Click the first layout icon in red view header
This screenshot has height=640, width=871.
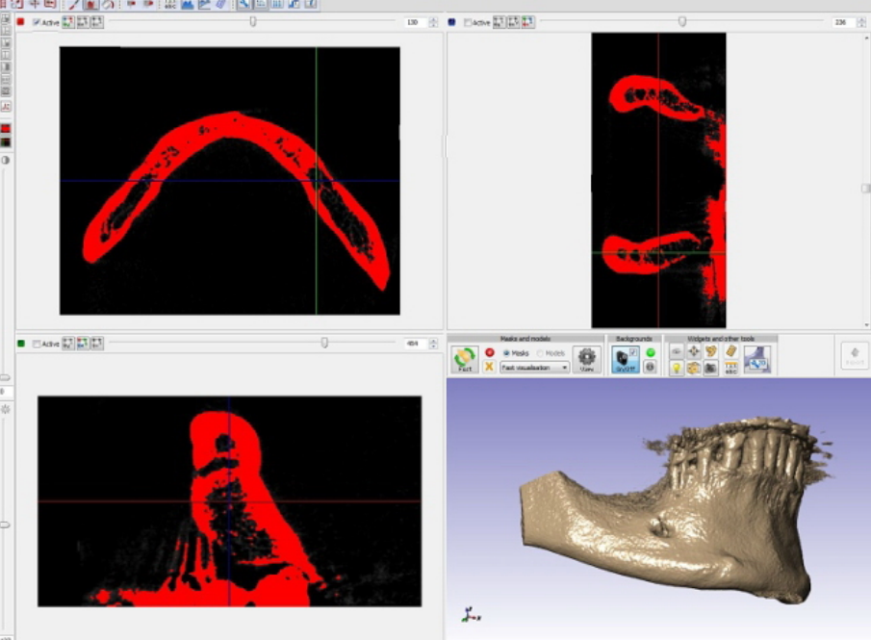point(68,22)
